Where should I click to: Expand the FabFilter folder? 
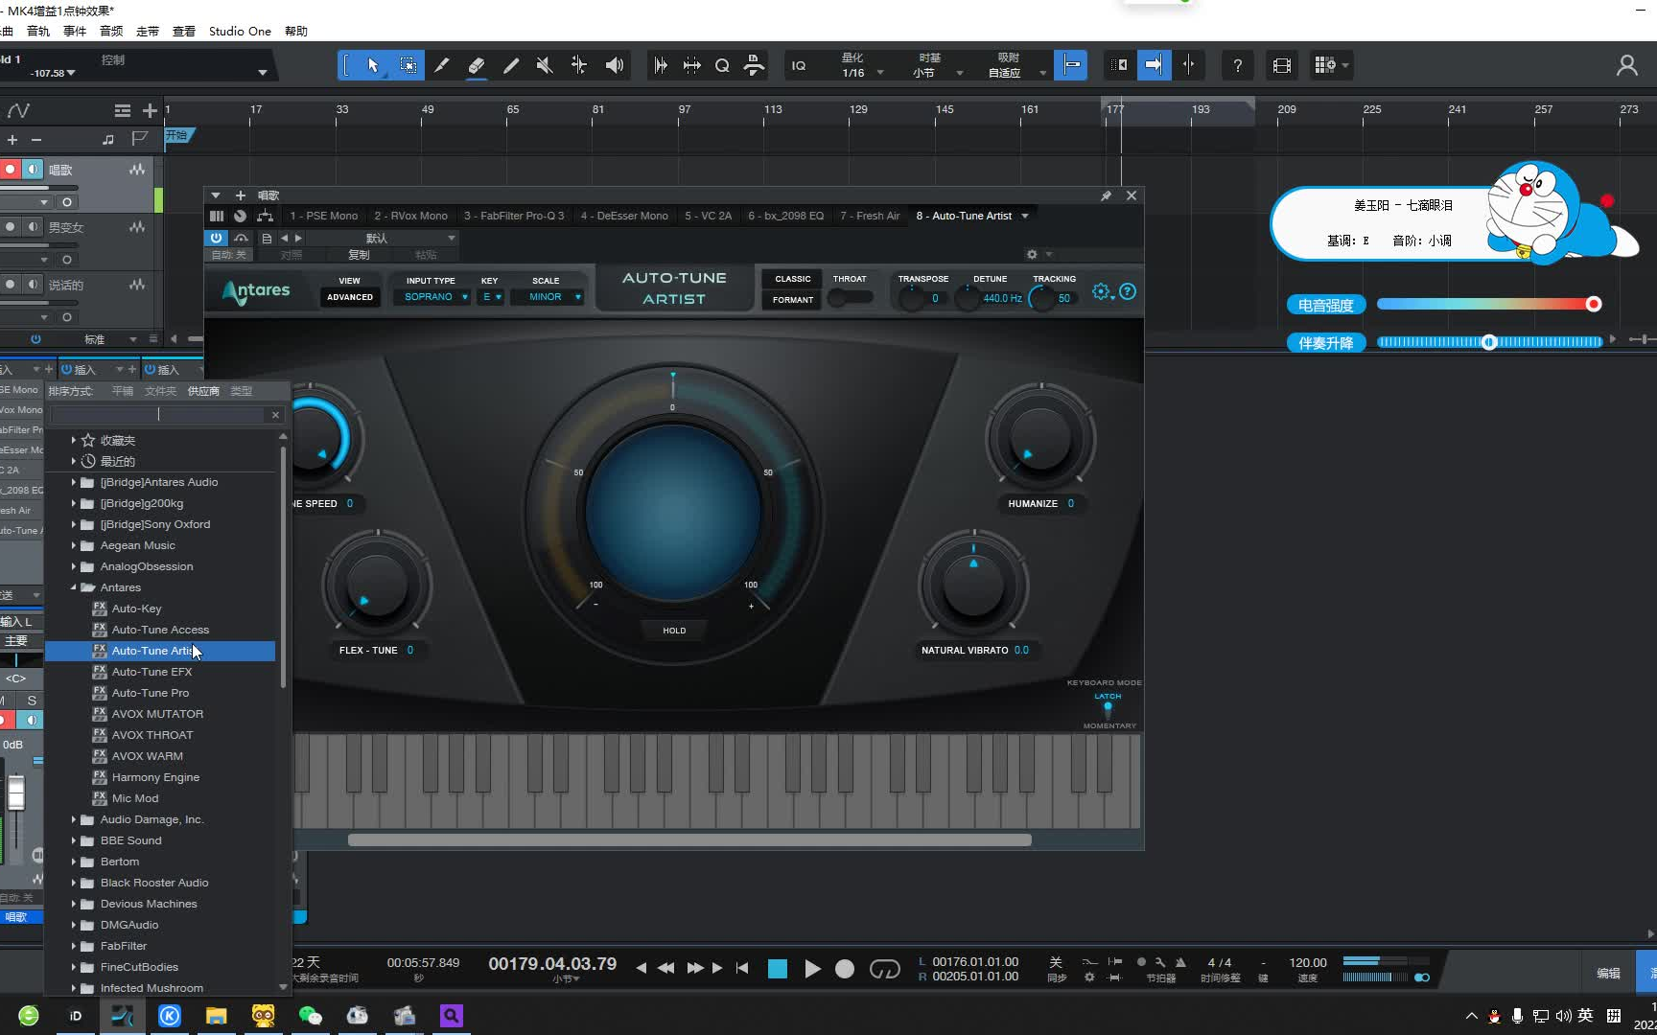coord(74,946)
